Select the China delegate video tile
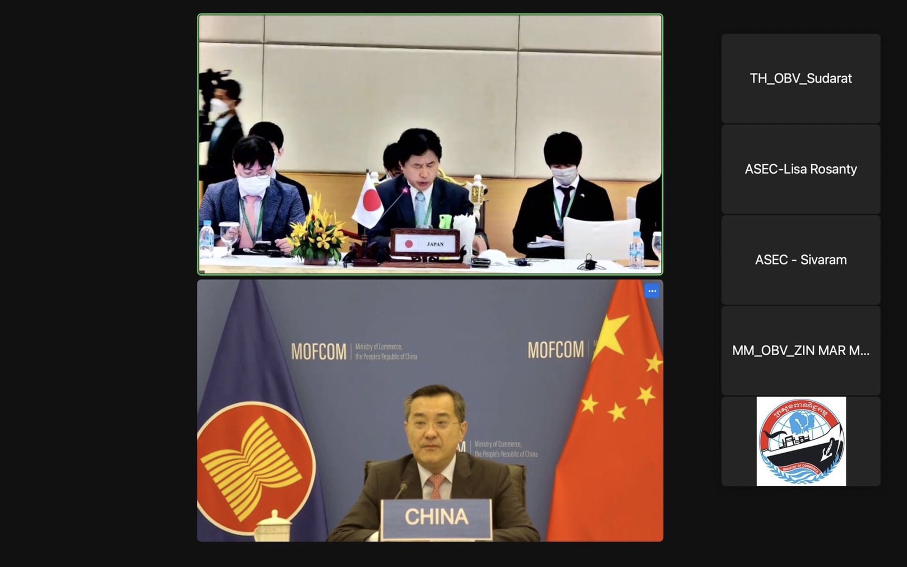907x567 pixels. pyautogui.click(x=430, y=411)
